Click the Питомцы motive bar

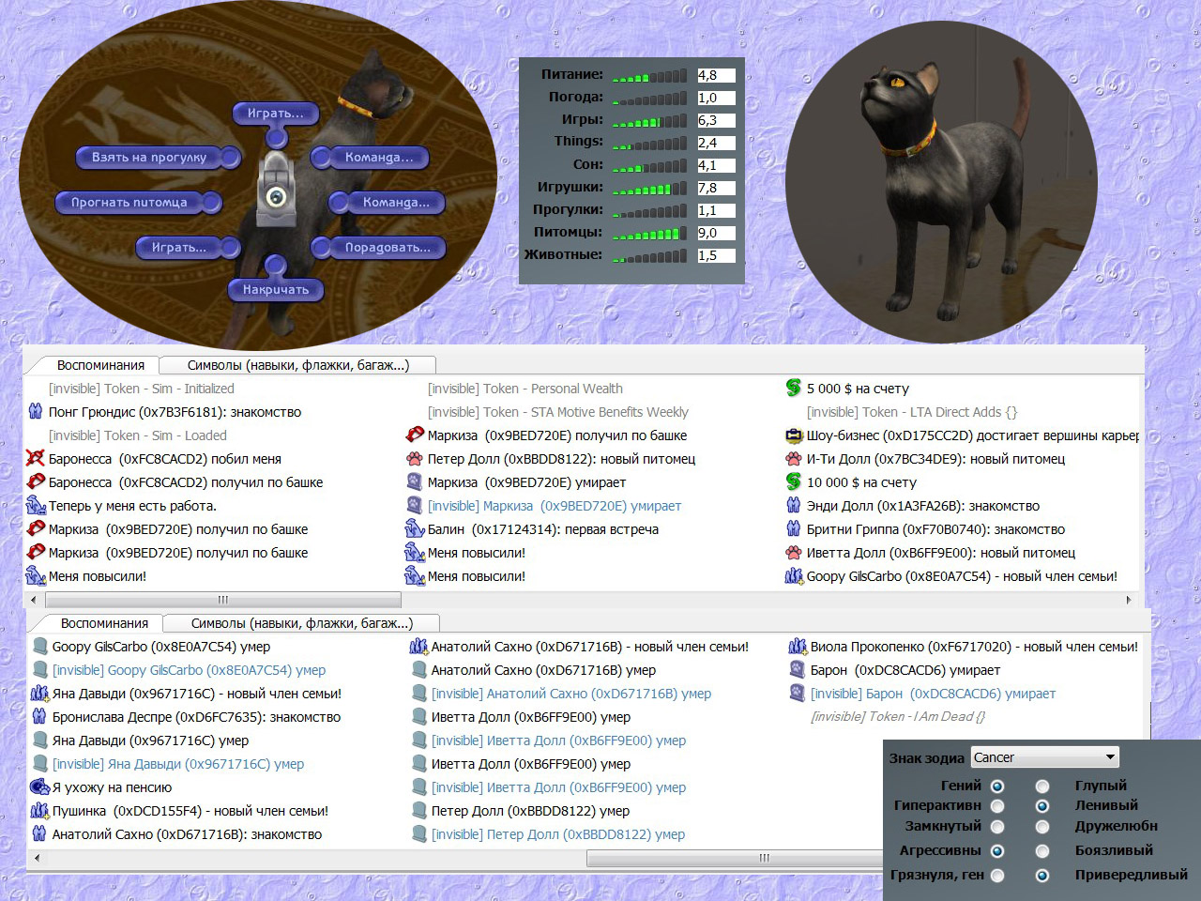[649, 233]
